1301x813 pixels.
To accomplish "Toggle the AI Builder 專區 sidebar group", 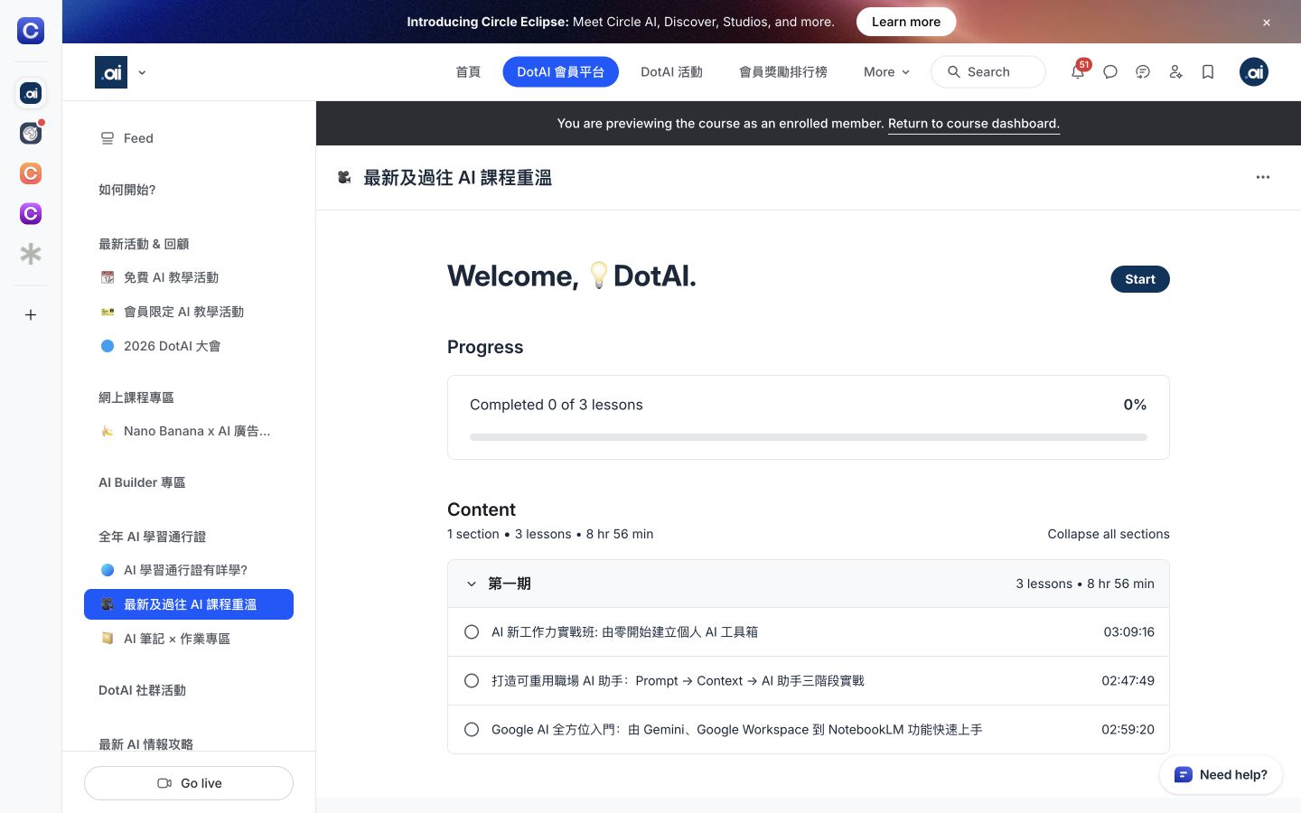I will click(142, 482).
